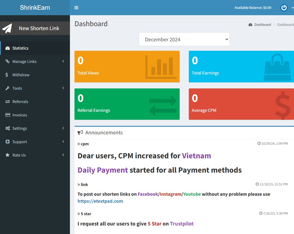
Task: Select Statistics in the sidebar
Action: click(x=20, y=48)
